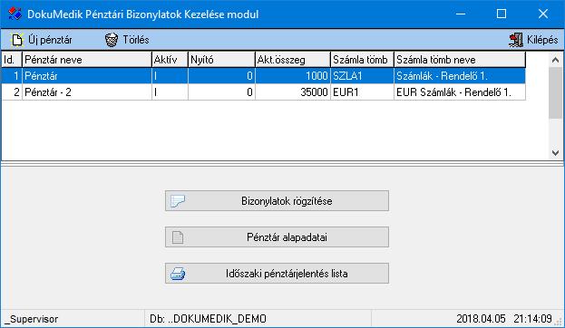
Task: Maximize the DokuMedik window
Action: pyautogui.click(x=502, y=14)
